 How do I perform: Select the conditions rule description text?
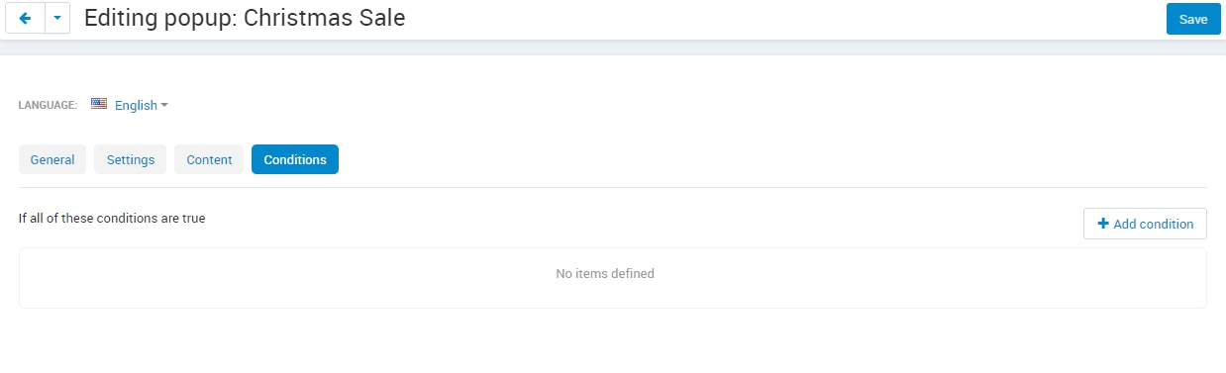[112, 218]
